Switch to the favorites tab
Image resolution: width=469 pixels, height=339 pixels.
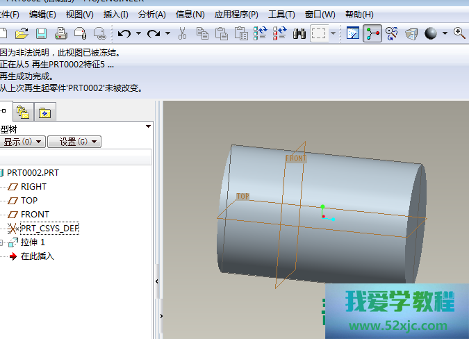tap(45, 112)
